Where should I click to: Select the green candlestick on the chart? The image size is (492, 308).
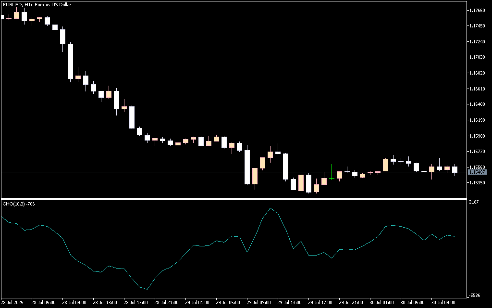pos(332,177)
